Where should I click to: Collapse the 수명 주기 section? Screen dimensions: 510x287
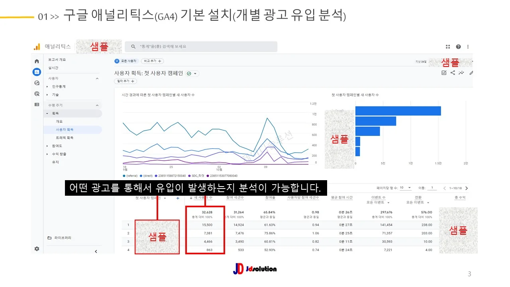click(x=97, y=105)
